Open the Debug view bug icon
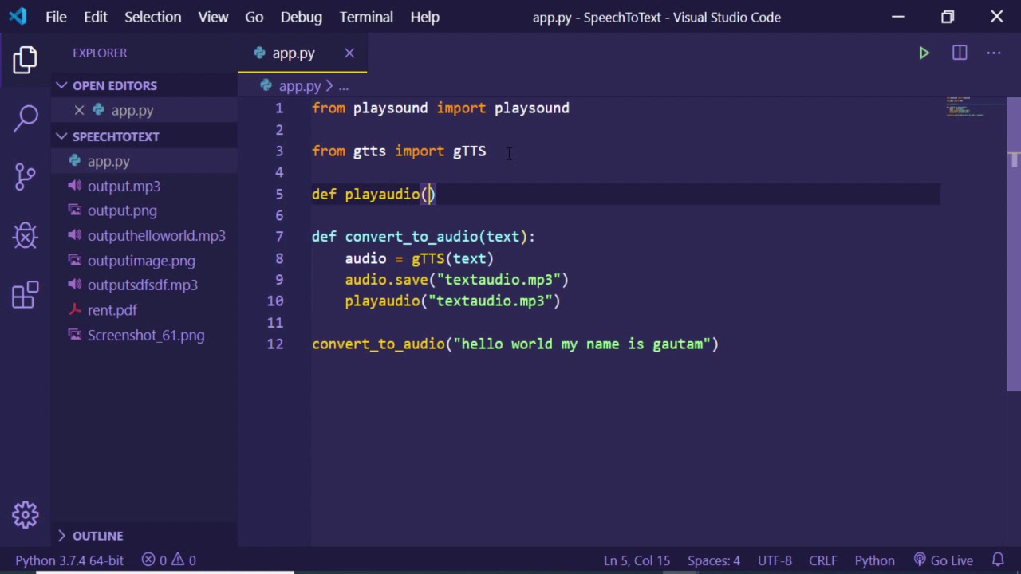The image size is (1021, 574). (26, 235)
